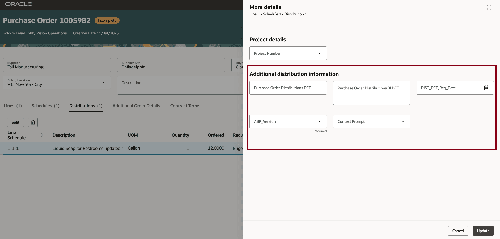Screen dimensions: 500x239
Task: Focus the Purchase Order Distributions DFF field
Action: click(288, 88)
